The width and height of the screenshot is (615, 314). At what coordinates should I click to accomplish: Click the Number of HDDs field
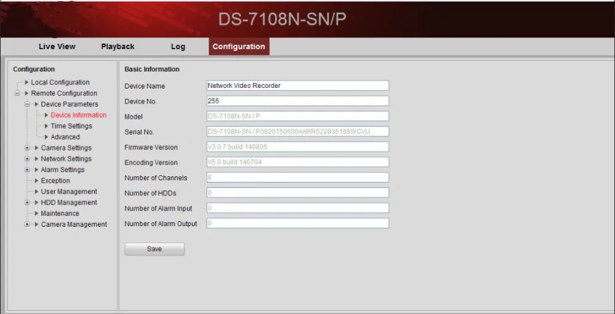(298, 192)
